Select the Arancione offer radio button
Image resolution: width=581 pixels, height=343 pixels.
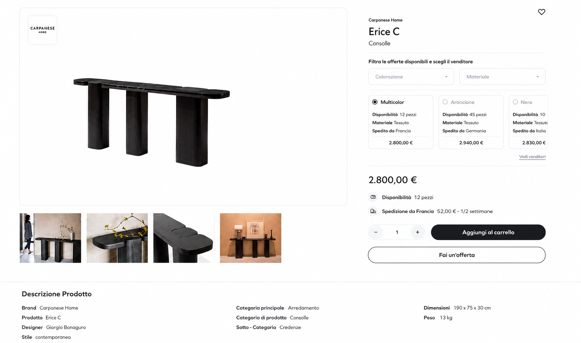(445, 102)
